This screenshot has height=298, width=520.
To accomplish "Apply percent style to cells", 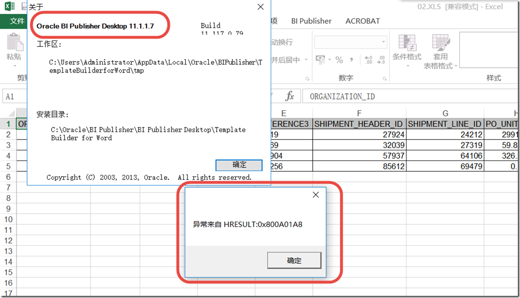I will click(339, 60).
